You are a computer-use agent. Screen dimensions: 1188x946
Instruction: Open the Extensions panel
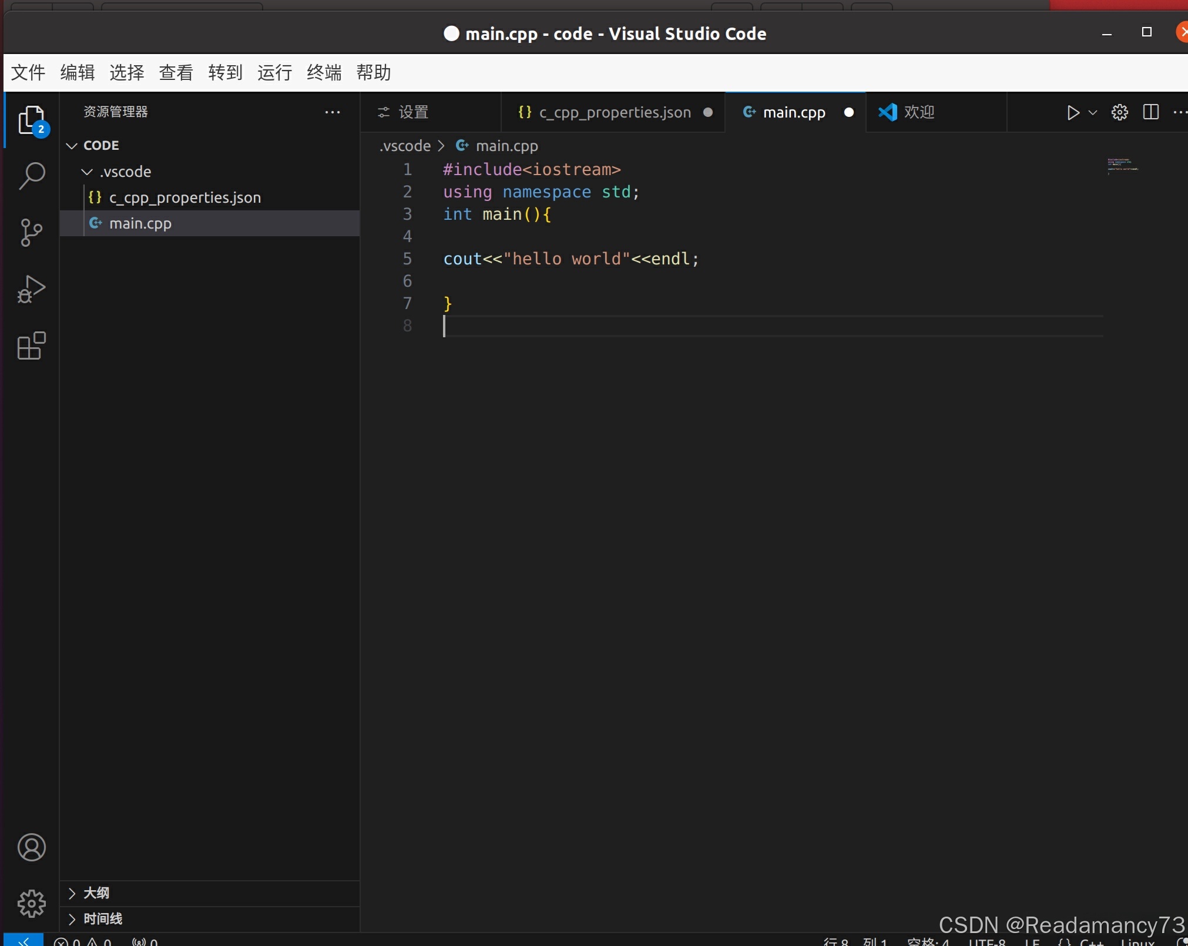[32, 345]
